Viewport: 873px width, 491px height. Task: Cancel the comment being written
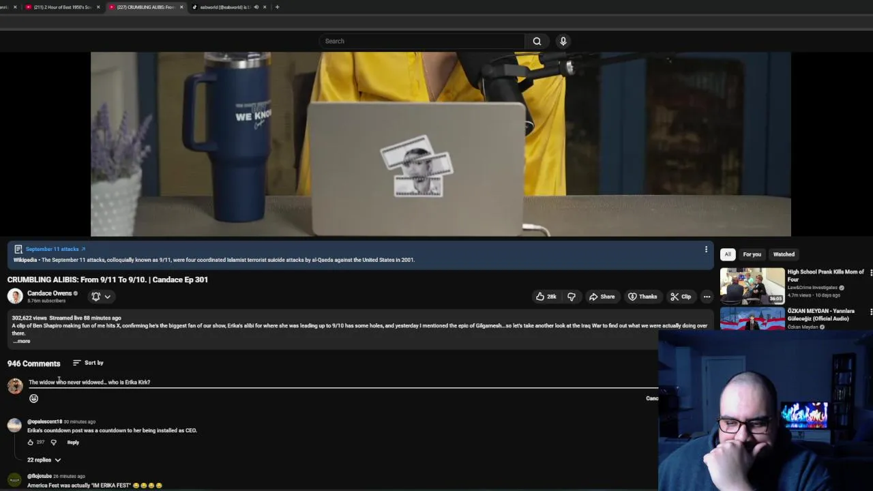652,398
